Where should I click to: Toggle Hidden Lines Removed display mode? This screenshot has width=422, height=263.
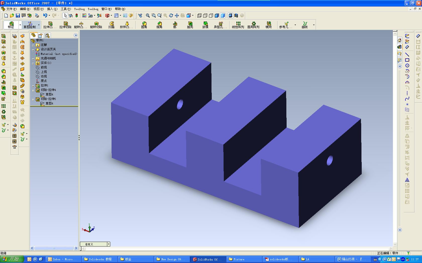coord(211,16)
